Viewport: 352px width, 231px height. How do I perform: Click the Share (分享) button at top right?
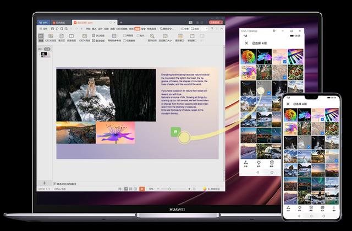coord(185,28)
